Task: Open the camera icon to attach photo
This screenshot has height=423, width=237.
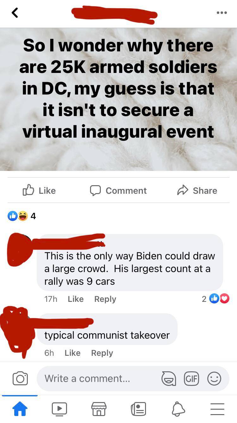Action: tap(20, 379)
